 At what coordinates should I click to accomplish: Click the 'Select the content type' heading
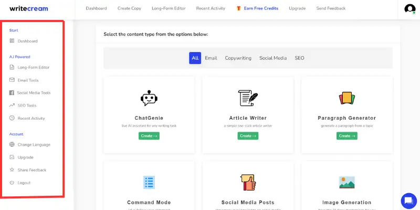tap(156, 34)
